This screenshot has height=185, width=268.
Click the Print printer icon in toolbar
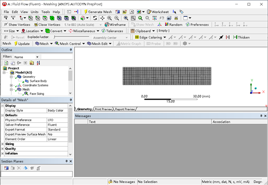pos(176,18)
